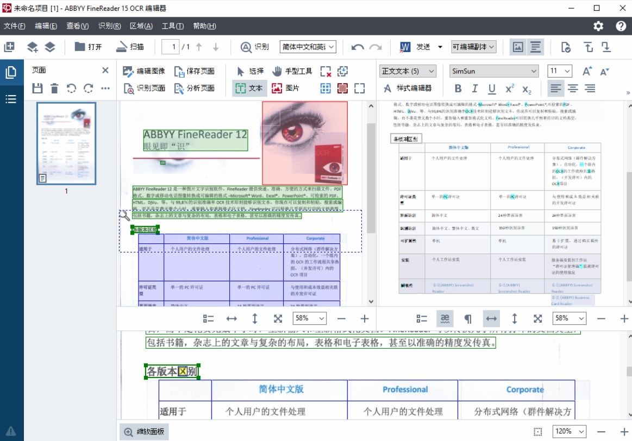Screen dimensions: 632x441
Task: Rotate page left icon
Action: (71, 88)
